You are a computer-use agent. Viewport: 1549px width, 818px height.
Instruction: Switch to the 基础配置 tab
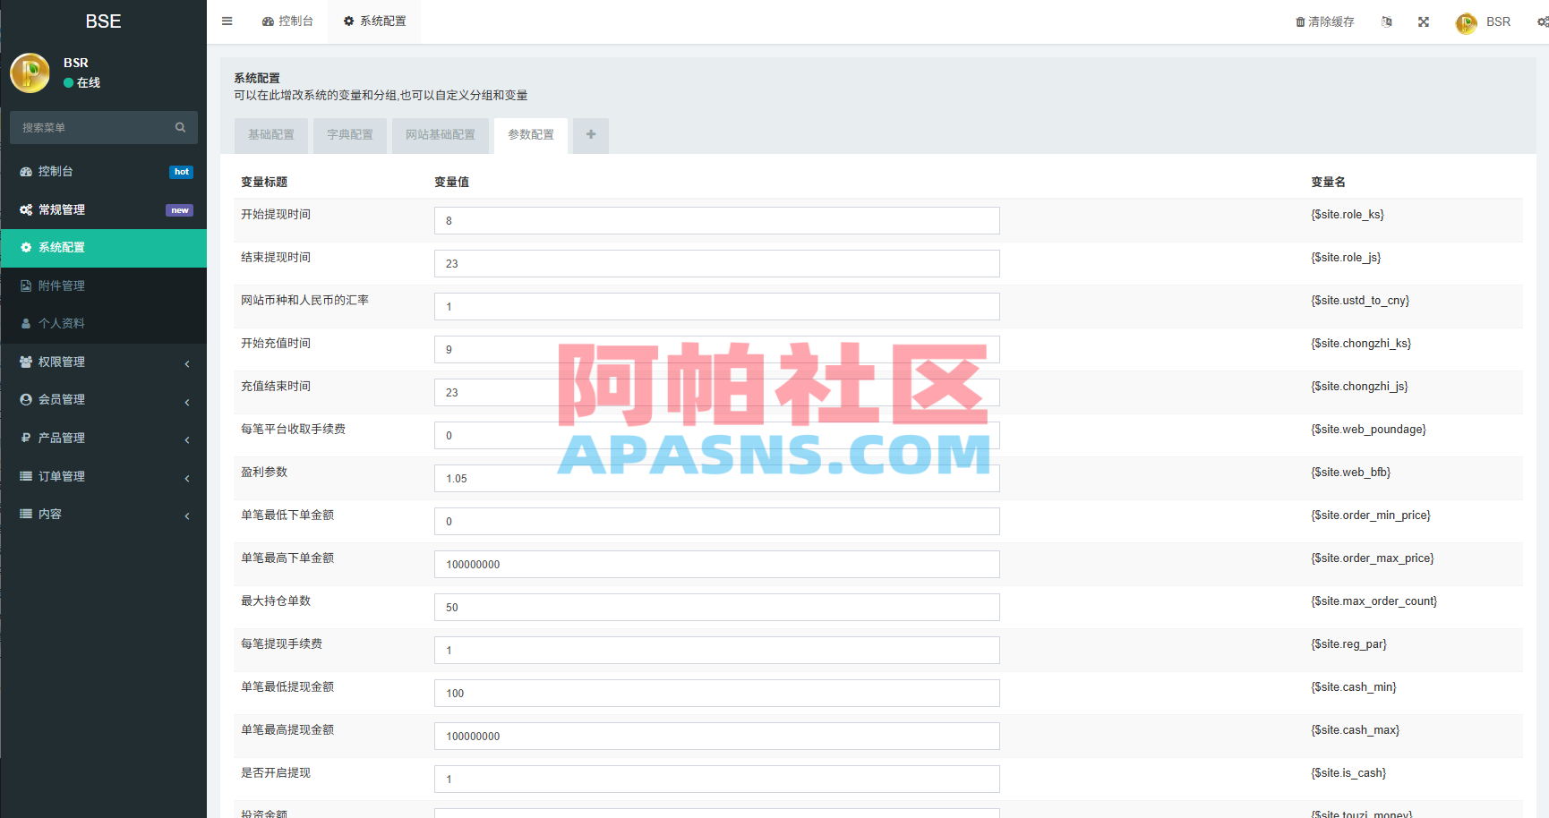[271, 135]
